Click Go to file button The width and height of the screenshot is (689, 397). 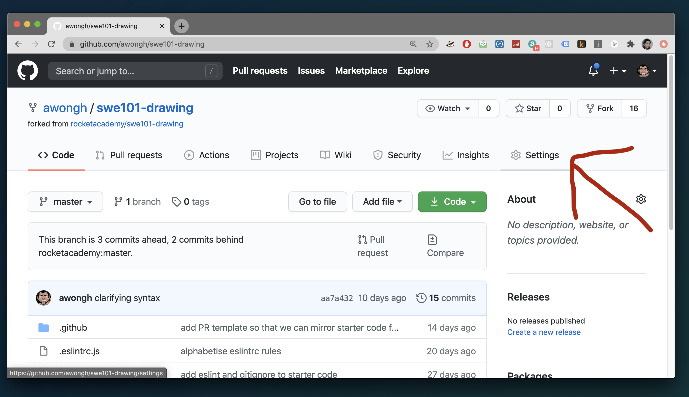click(318, 201)
